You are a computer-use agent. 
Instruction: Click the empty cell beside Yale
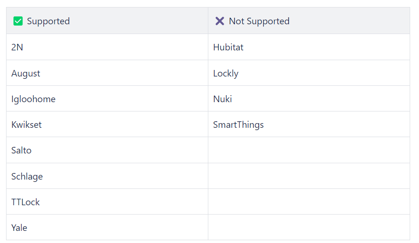pyautogui.click(x=309, y=227)
